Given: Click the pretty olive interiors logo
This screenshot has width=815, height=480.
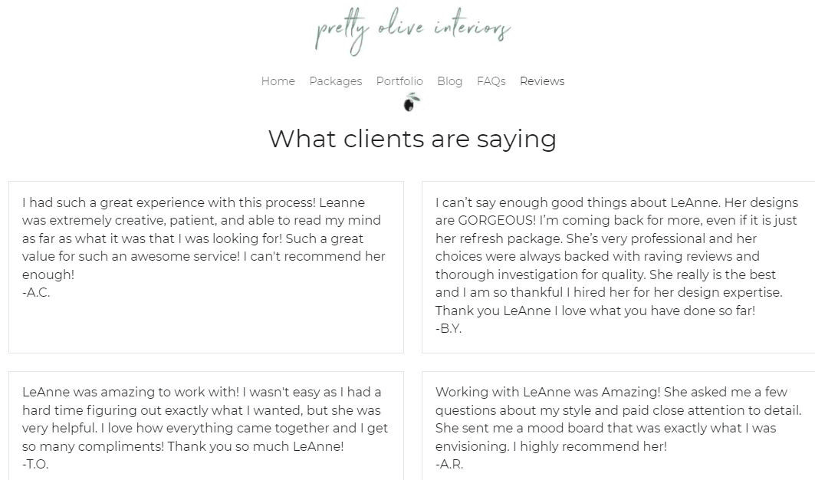Looking at the screenshot, I should point(412,32).
